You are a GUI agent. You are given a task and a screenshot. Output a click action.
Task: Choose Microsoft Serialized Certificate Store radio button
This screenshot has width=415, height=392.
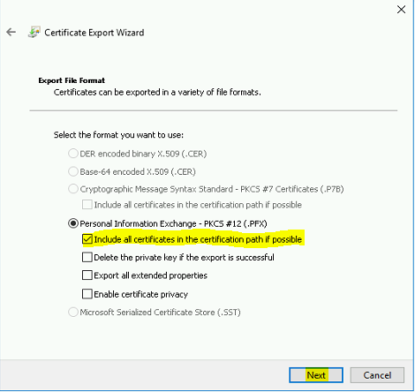[73, 312]
